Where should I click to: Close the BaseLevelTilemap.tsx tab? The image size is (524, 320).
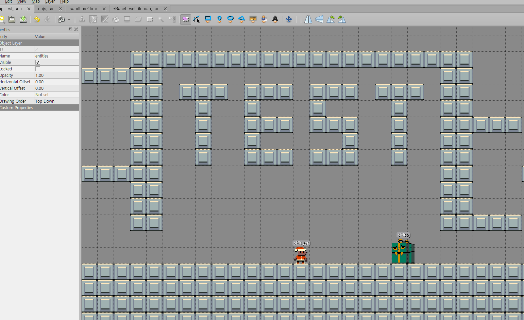(x=165, y=9)
